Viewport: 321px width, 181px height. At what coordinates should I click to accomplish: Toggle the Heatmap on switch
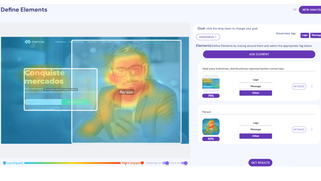(x=166, y=163)
